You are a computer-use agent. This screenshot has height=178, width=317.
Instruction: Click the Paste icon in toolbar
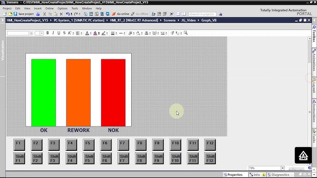click(55, 14)
